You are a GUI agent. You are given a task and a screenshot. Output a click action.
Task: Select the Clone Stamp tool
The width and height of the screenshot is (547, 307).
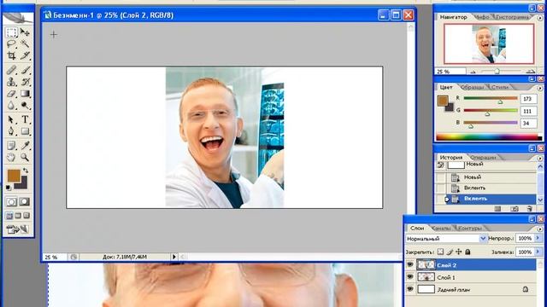(x=11, y=82)
